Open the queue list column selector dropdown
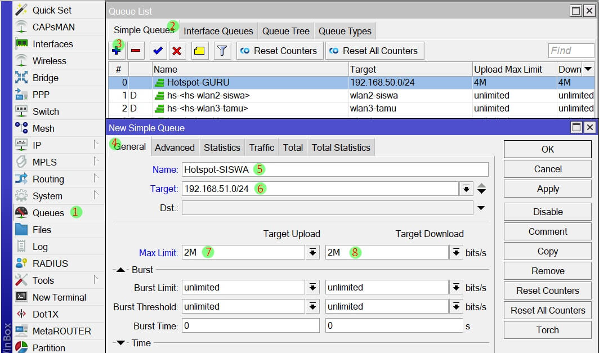This screenshot has height=353, width=599. click(x=588, y=69)
